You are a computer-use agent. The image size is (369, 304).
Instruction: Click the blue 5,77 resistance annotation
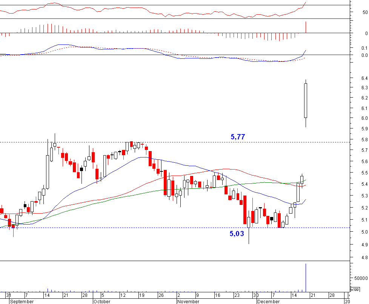(x=238, y=137)
